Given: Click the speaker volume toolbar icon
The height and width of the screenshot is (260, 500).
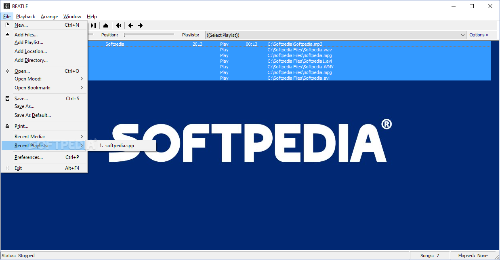Looking at the screenshot, I should [x=118, y=25].
